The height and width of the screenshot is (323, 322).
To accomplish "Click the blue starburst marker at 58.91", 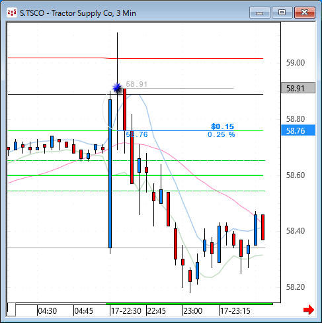I will [117, 88].
